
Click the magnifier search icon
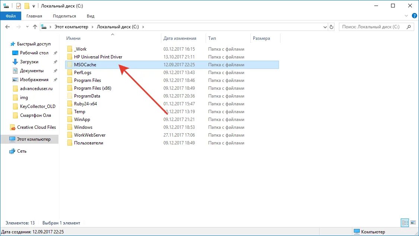pos(409,27)
